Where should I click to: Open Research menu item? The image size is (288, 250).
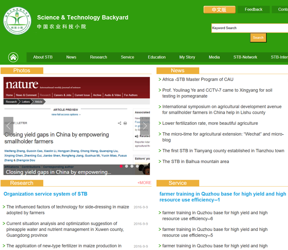98,57
